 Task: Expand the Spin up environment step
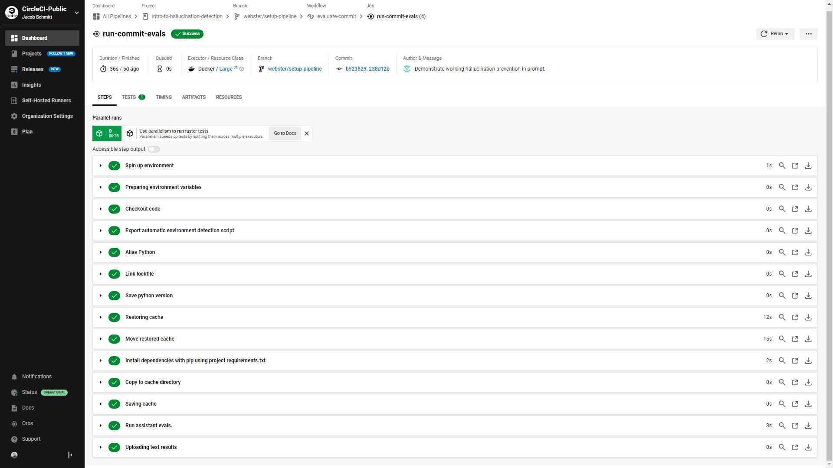tap(100, 166)
